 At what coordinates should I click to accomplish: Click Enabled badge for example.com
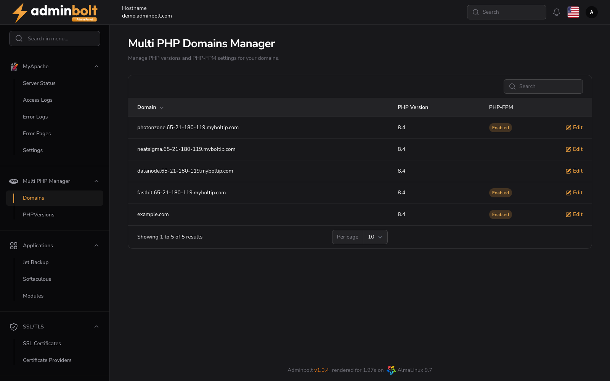(x=501, y=215)
